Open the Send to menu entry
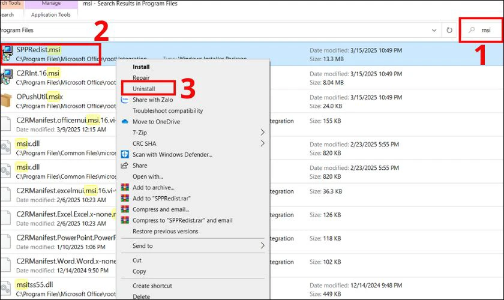Screen dimensions: 504x300 [143, 245]
